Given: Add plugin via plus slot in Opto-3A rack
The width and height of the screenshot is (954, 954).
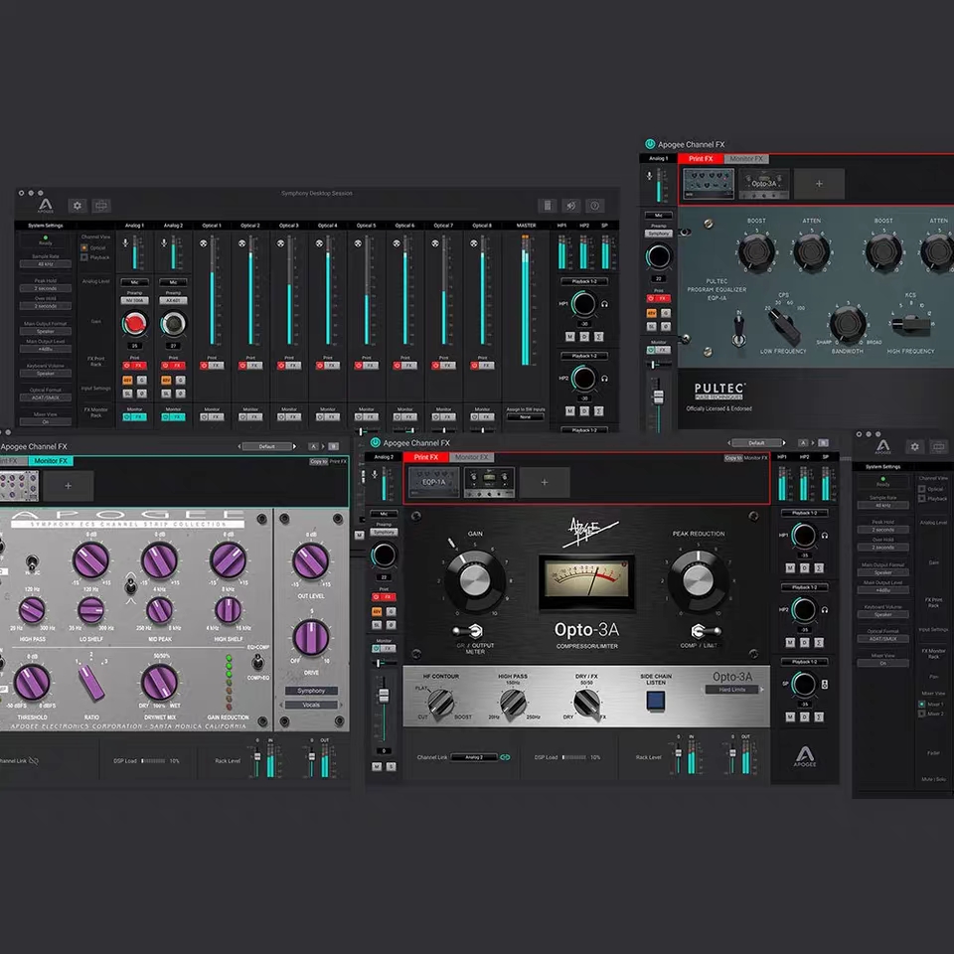Looking at the screenshot, I should (x=545, y=482).
